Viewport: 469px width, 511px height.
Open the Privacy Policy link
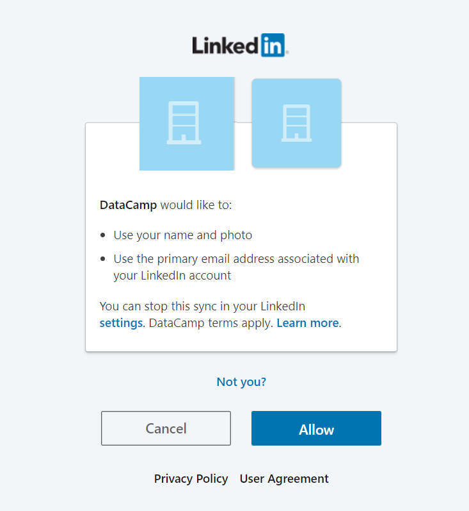coord(191,479)
